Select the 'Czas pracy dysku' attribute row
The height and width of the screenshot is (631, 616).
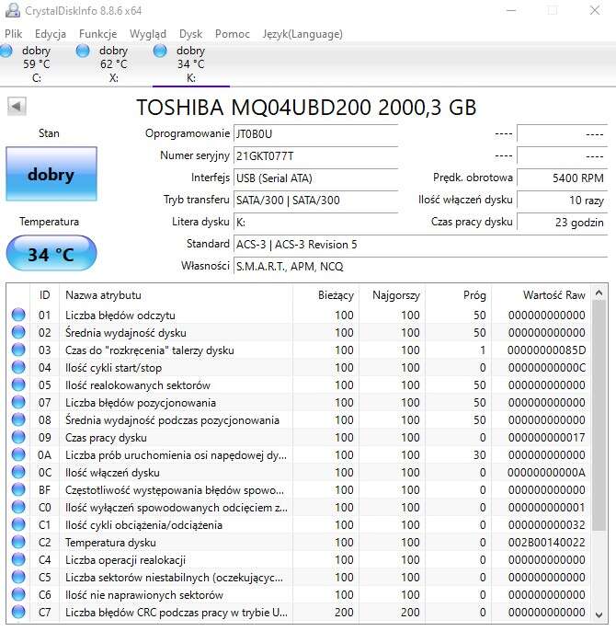pyautogui.click(x=175, y=438)
